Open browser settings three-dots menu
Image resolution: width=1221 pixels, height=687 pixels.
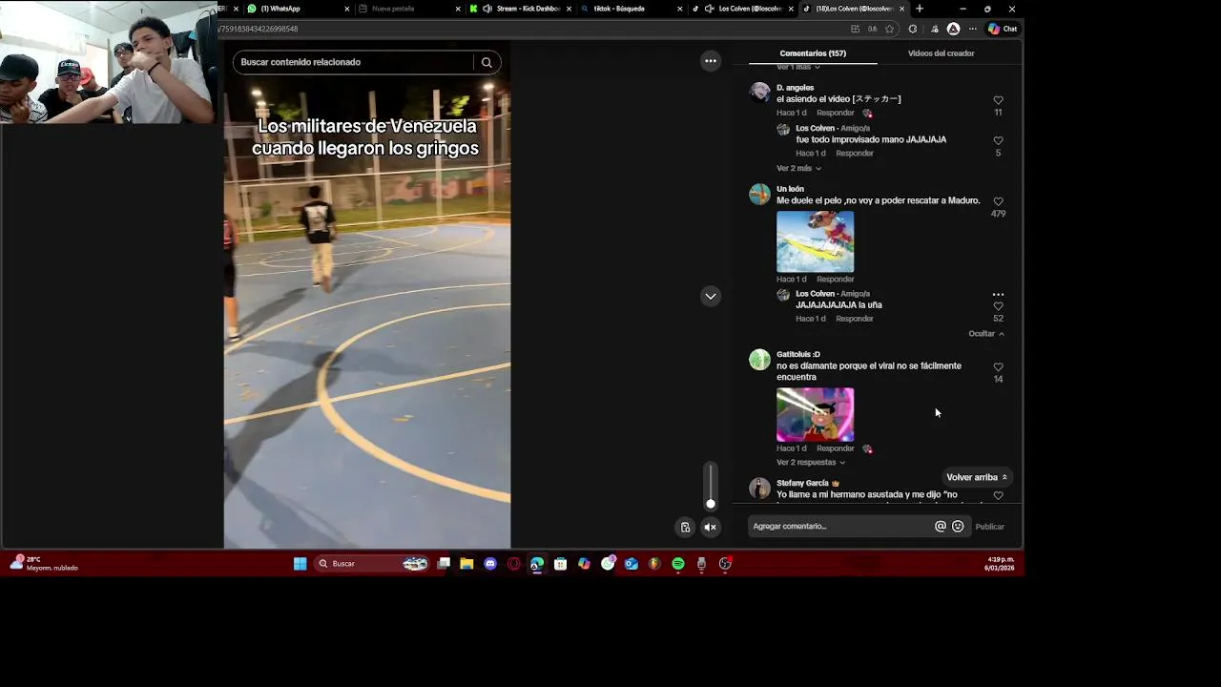[972, 30]
